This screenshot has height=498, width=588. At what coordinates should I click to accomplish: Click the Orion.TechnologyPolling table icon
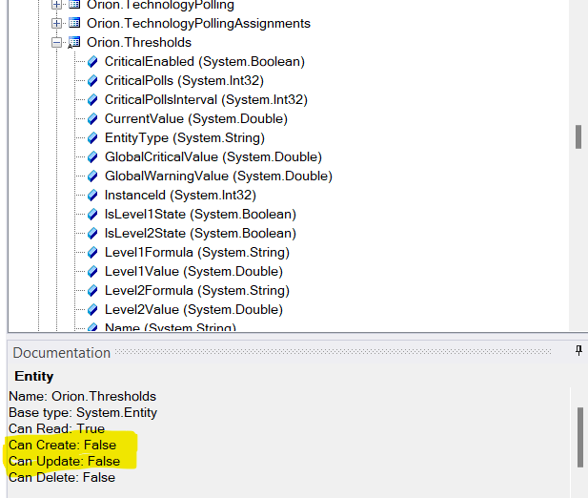pos(74,4)
